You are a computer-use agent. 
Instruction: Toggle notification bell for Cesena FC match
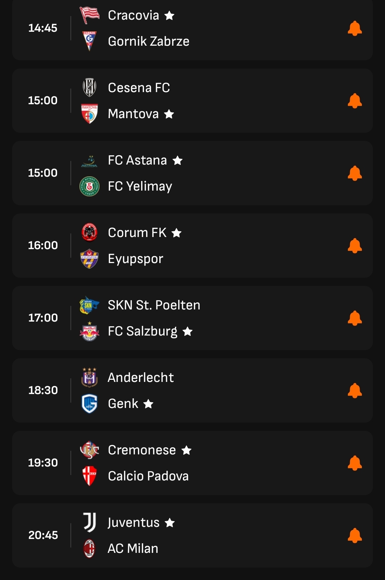click(355, 101)
